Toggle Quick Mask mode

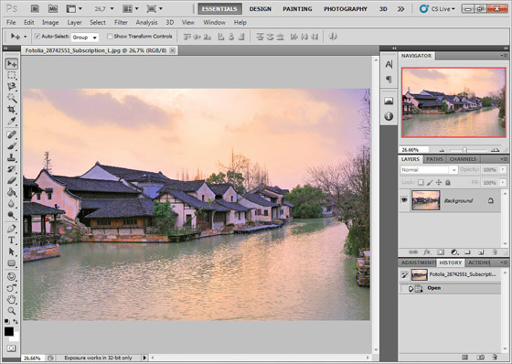(11, 348)
